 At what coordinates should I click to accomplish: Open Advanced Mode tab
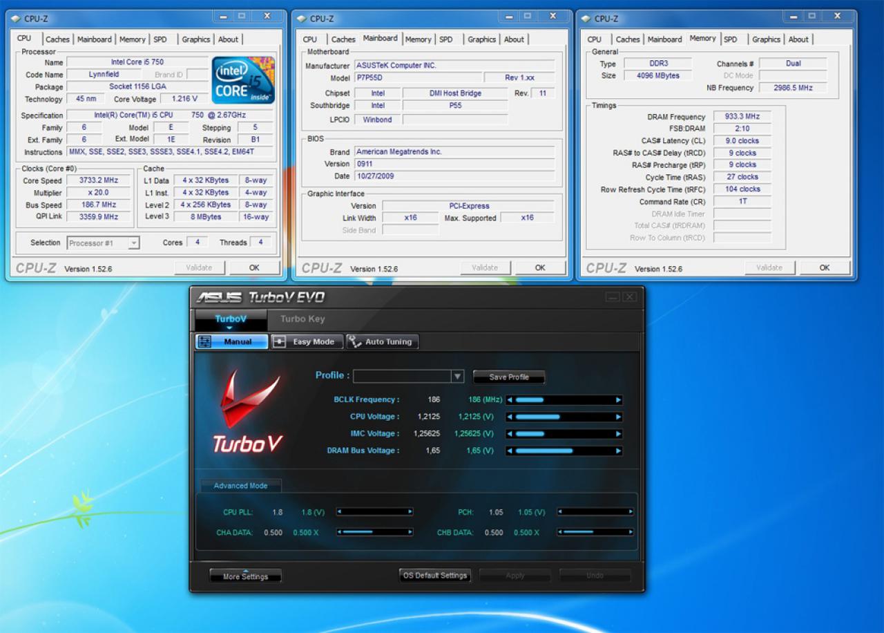pos(240,486)
